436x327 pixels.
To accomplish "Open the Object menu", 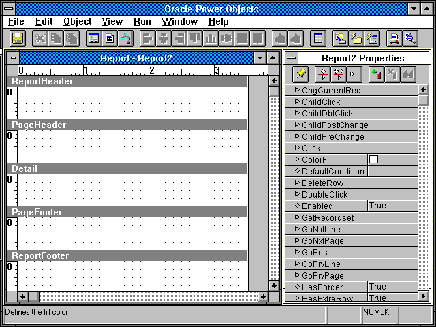I will click(77, 21).
